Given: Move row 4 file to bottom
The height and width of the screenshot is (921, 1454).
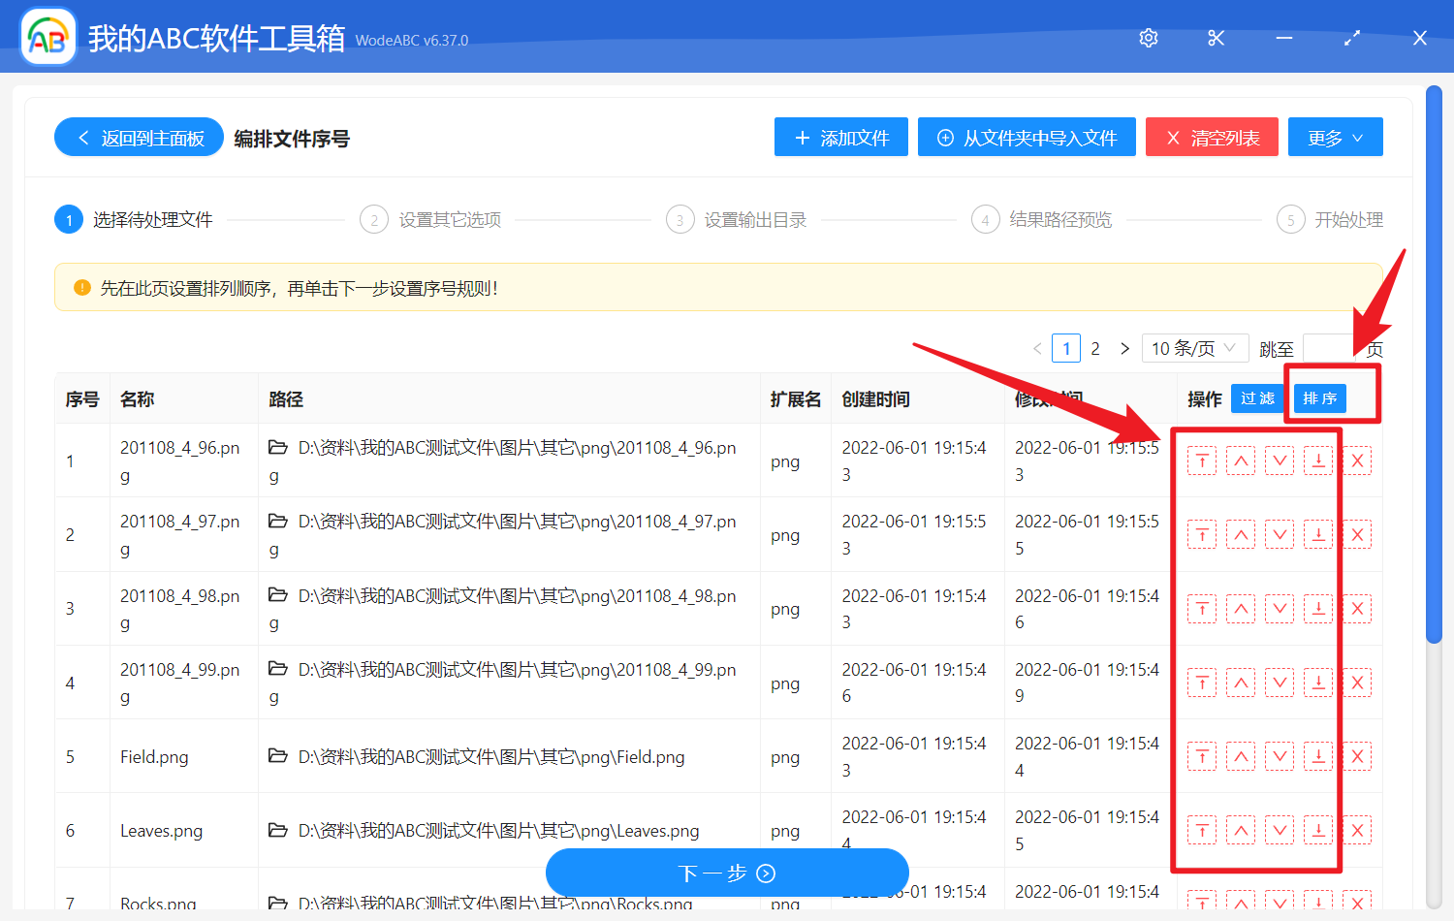Looking at the screenshot, I should pyautogui.click(x=1318, y=683).
